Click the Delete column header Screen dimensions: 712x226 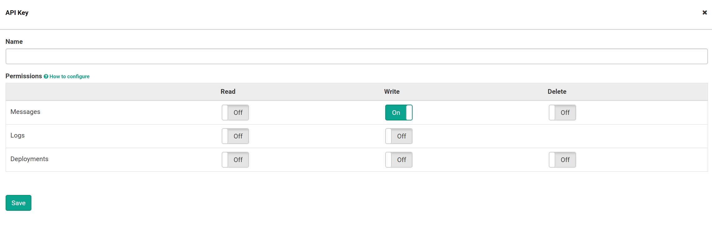557,92
